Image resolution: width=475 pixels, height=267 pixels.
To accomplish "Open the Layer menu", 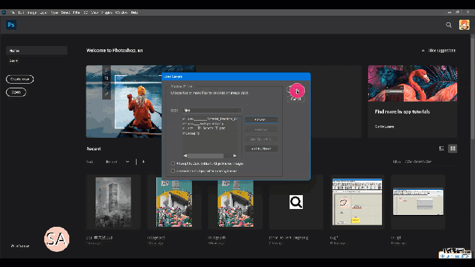I will coord(44,13).
